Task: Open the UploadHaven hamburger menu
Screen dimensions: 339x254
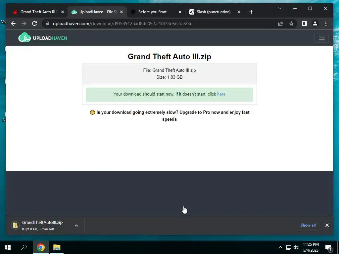Action: point(322,38)
